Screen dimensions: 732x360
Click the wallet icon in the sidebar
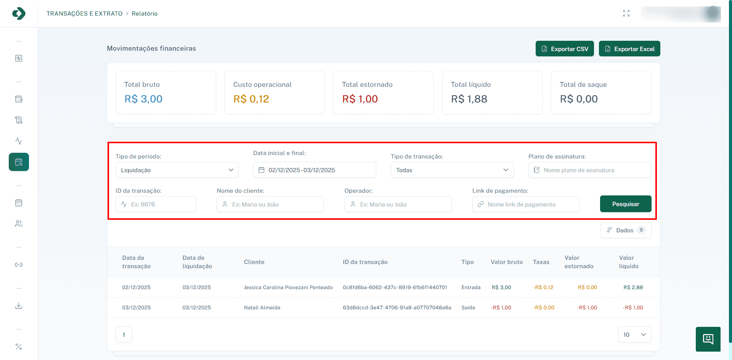(x=19, y=99)
